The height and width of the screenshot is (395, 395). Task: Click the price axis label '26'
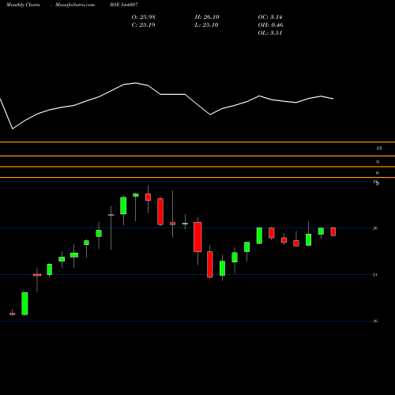pyautogui.click(x=375, y=228)
